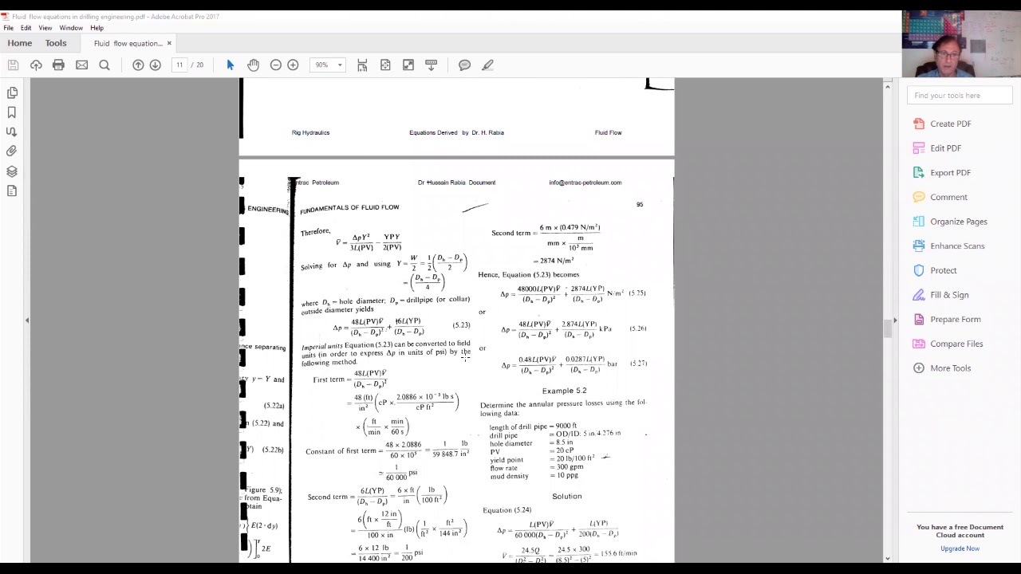Open the layers panel
Viewport: 1021px width, 574px height.
[12, 171]
